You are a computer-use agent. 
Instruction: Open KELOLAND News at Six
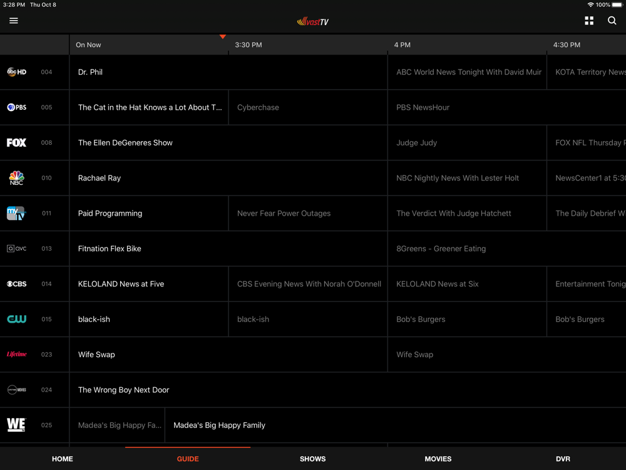(467, 284)
